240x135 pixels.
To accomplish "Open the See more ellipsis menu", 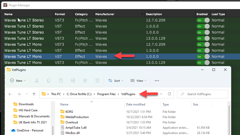I will pyautogui.click(x=157, y=81).
